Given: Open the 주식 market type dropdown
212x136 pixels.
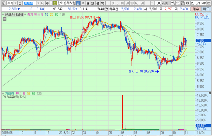Looking at the screenshot, I should pyautogui.click(x=12, y=3).
